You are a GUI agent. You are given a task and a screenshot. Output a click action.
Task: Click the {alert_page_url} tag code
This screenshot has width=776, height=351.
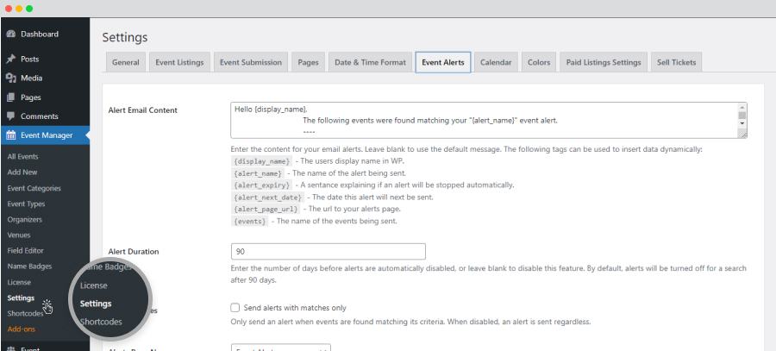tap(266, 209)
